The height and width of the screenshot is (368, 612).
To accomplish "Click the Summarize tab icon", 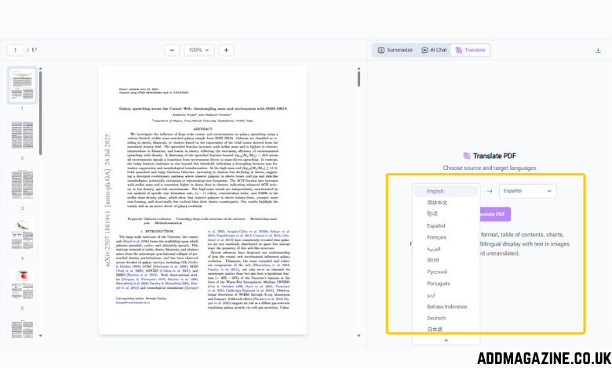I will (381, 50).
